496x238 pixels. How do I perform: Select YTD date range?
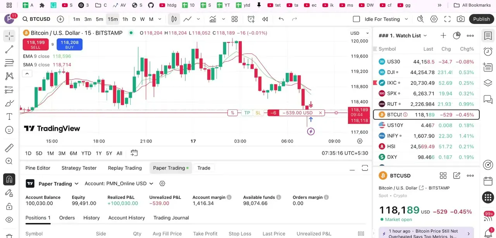(86, 153)
